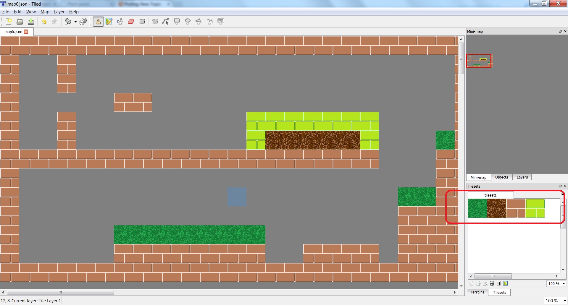Select the lime green brick tile
Viewport: 568px width, 305px height.
(x=535, y=208)
